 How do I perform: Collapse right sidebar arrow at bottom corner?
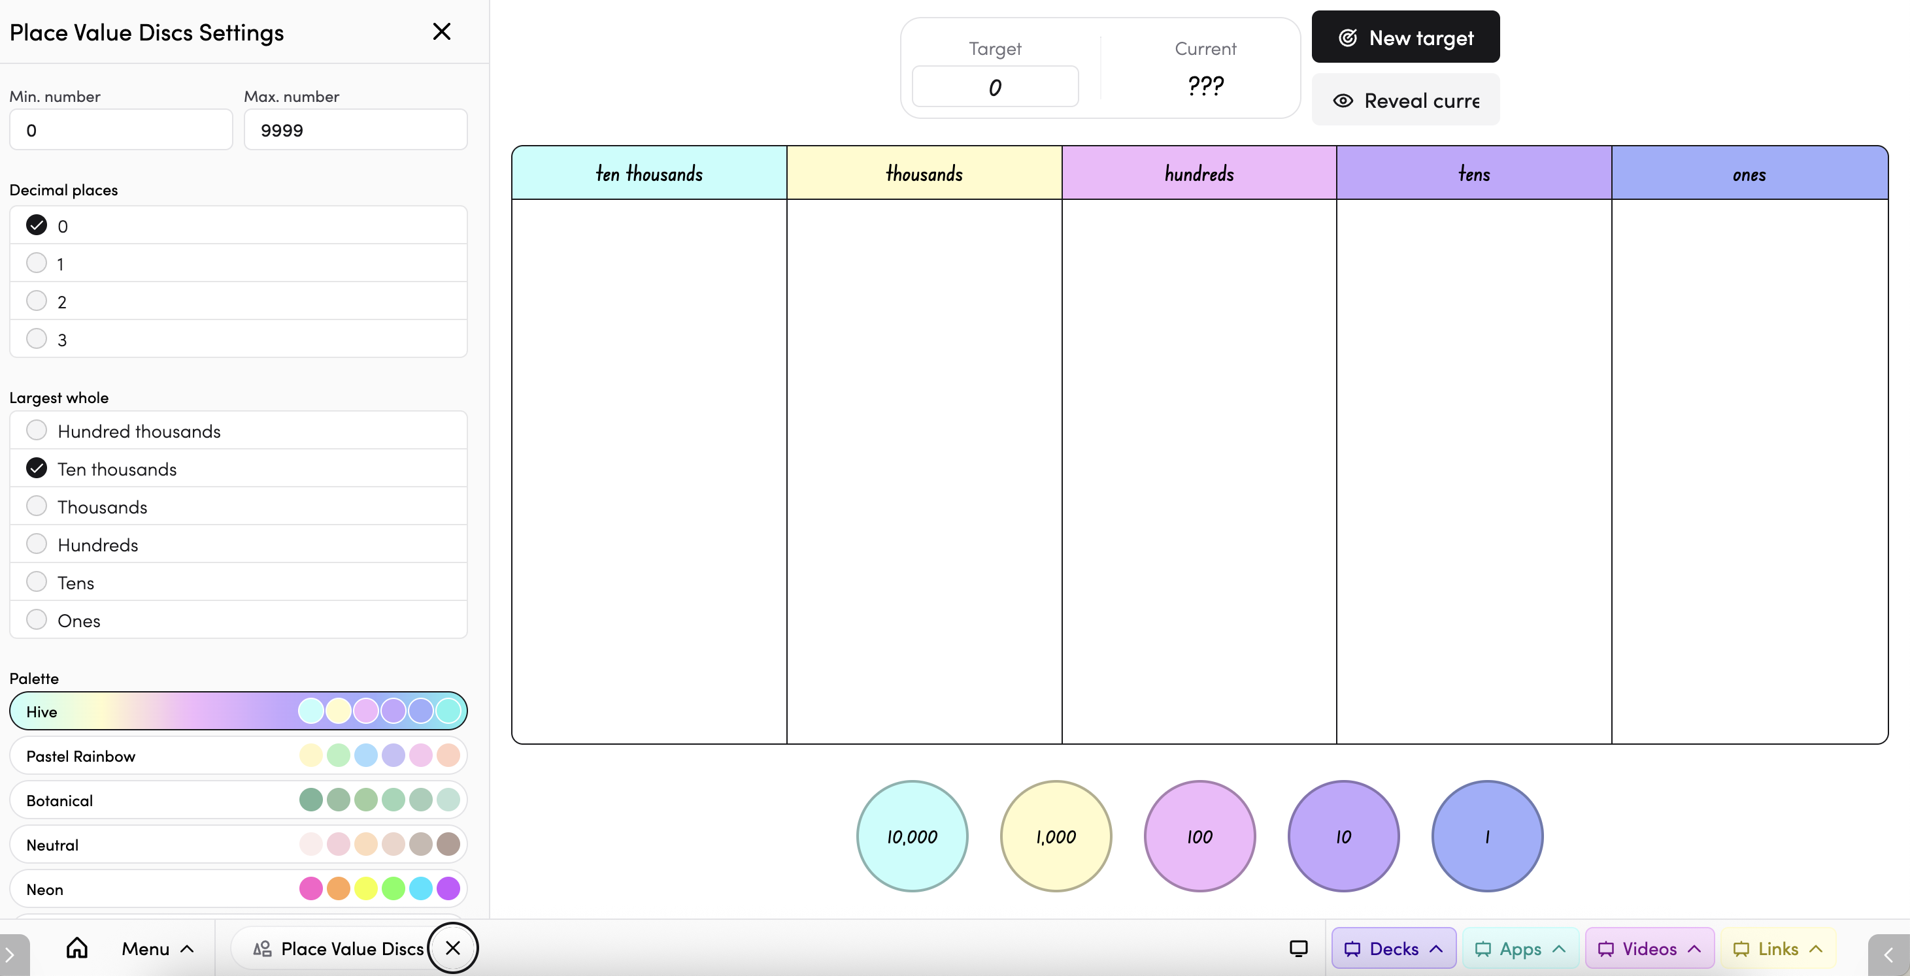coord(1888,955)
